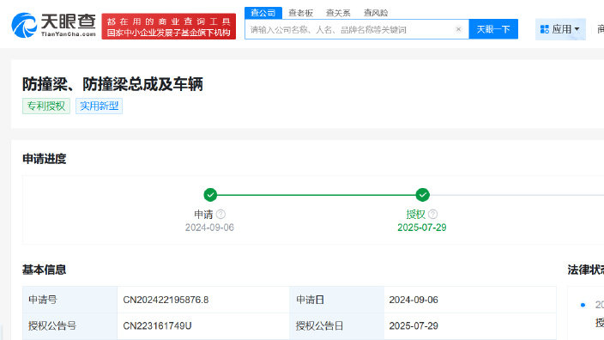Click application number CN202422195876.8
604x340 pixels.
166,300
